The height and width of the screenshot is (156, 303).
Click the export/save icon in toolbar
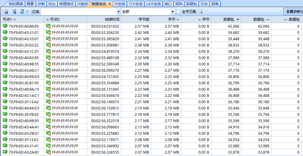click(x=5, y=12)
